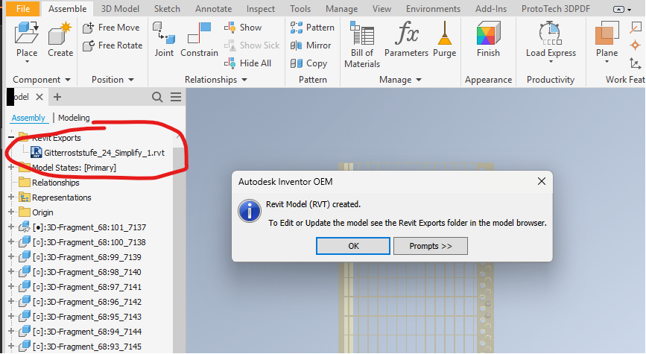Expand the Position panel dropdown
The height and width of the screenshot is (354, 646).
(x=131, y=80)
